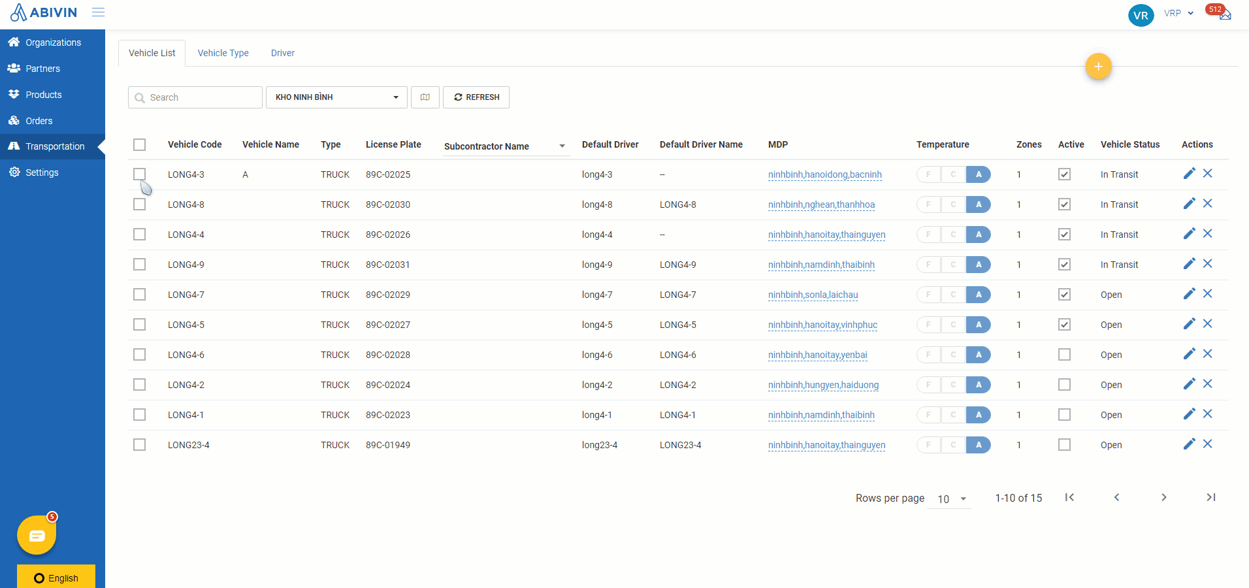Viewport: 1249px width, 588px height.
Task: Edit vehicle LONG4-7 with pencil icon
Action: tap(1189, 293)
